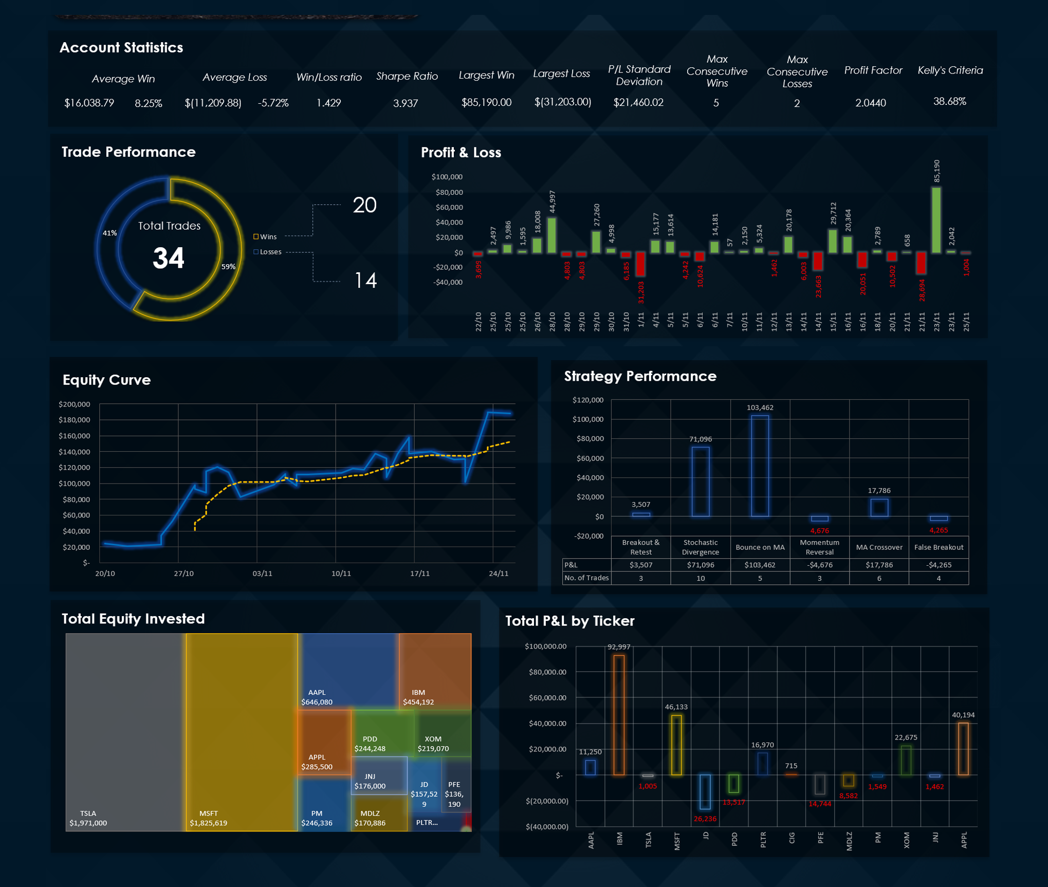Screen dimensions: 1048x887
Task: Click the Profit Factor value 2.0440
Action: tap(870, 103)
